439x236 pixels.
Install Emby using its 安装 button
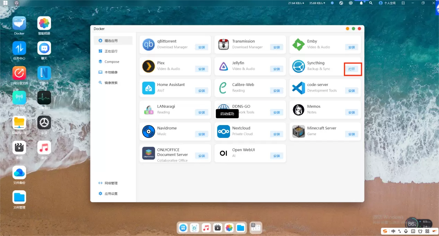(x=351, y=47)
